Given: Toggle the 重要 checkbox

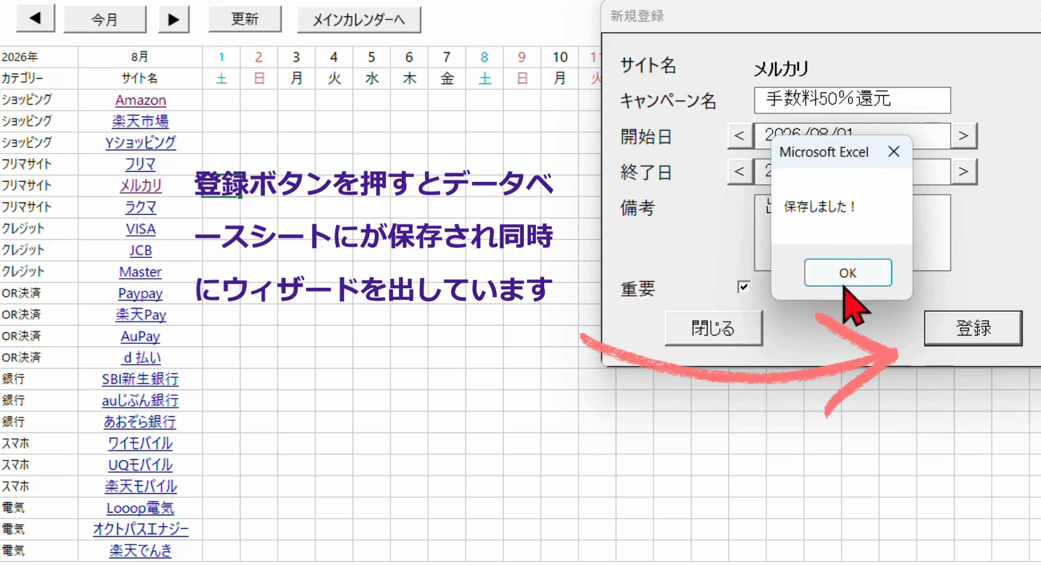Looking at the screenshot, I should [744, 287].
